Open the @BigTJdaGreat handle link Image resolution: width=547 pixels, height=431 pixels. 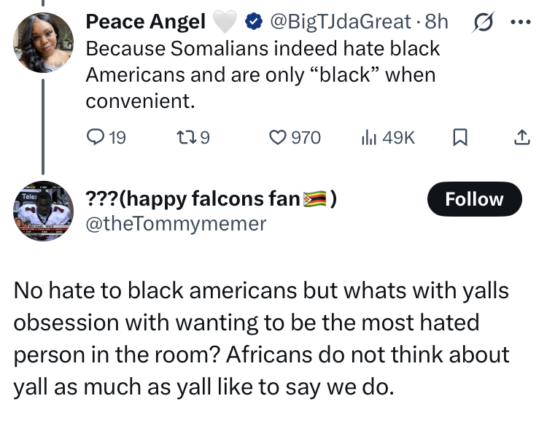tap(339, 22)
